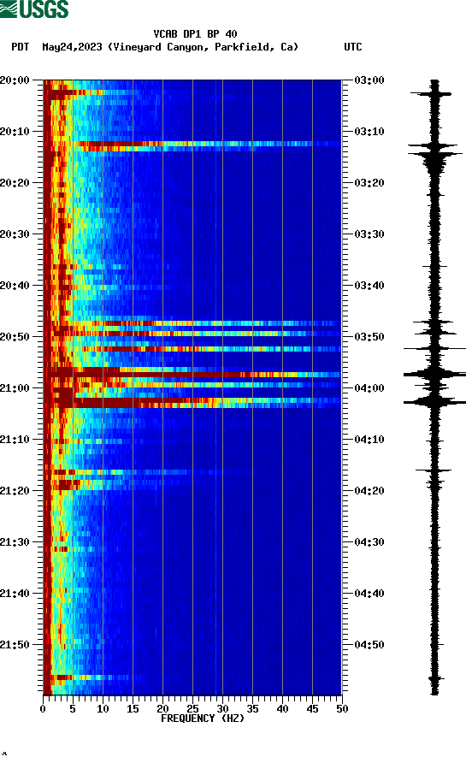472x763 pixels.
Task: Click the '03:00' UTC time label
Action: pos(369,80)
